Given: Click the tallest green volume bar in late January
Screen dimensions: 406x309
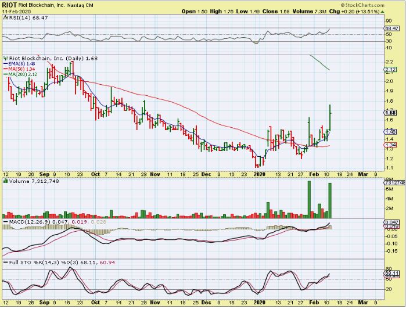Looking at the screenshot, I should 309,199.
